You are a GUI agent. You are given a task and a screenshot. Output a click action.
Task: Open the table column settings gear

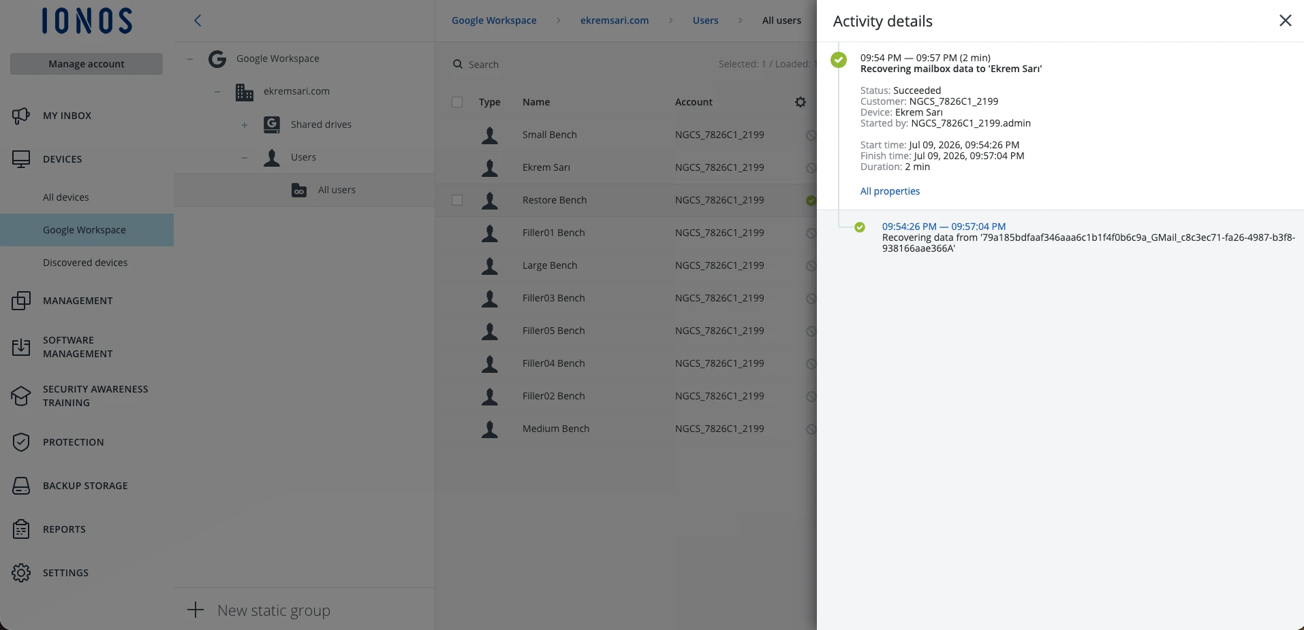coord(801,102)
